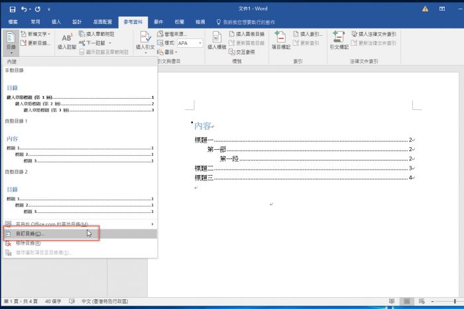Image resolution: width=464 pixels, height=309 pixels.
Task: Click the warning triangle icon in the title bar
Action: (426, 9)
